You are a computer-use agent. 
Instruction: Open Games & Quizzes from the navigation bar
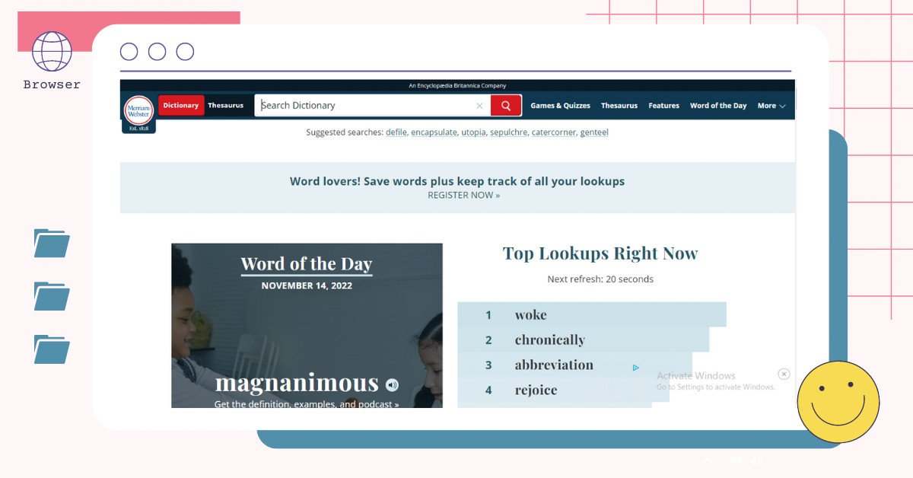[561, 105]
